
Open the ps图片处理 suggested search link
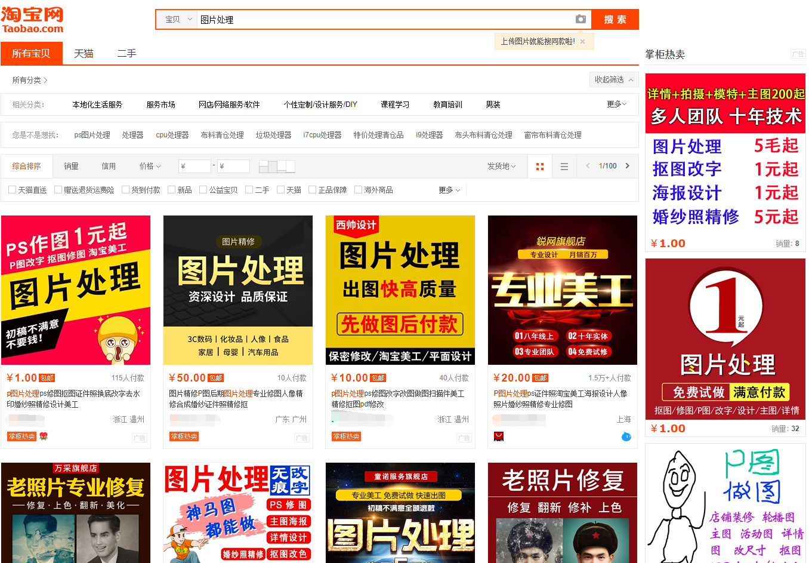(92, 135)
